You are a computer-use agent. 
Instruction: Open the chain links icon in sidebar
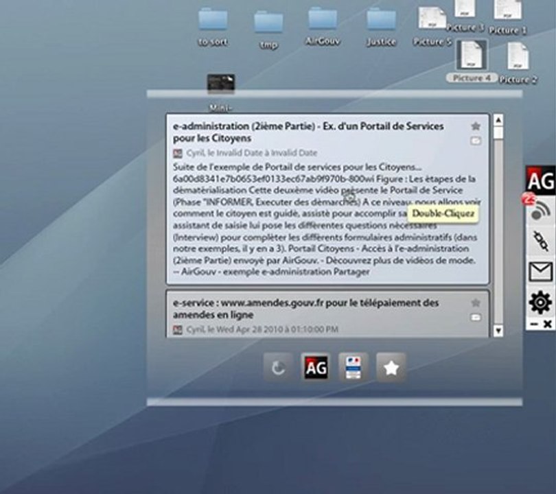[541, 241]
